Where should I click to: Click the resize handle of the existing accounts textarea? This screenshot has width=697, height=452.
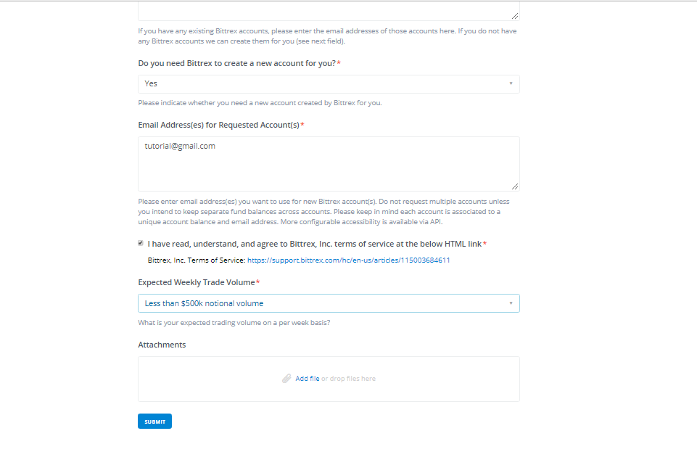tap(515, 15)
